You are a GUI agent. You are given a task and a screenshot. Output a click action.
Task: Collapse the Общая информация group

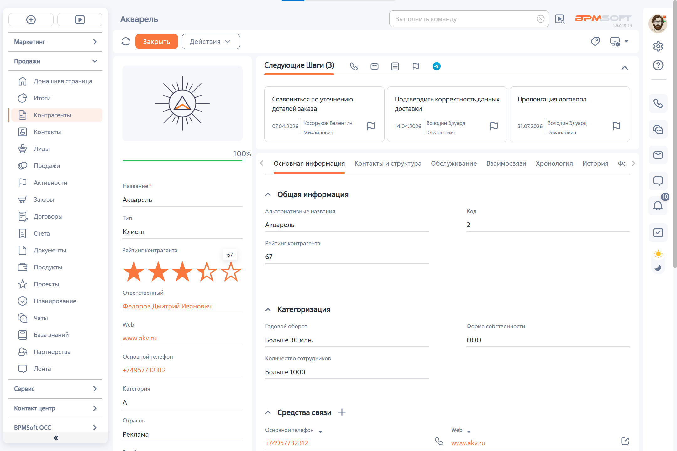point(268,194)
